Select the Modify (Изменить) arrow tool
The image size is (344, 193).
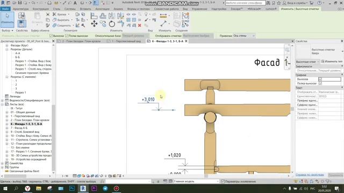pos(7,19)
